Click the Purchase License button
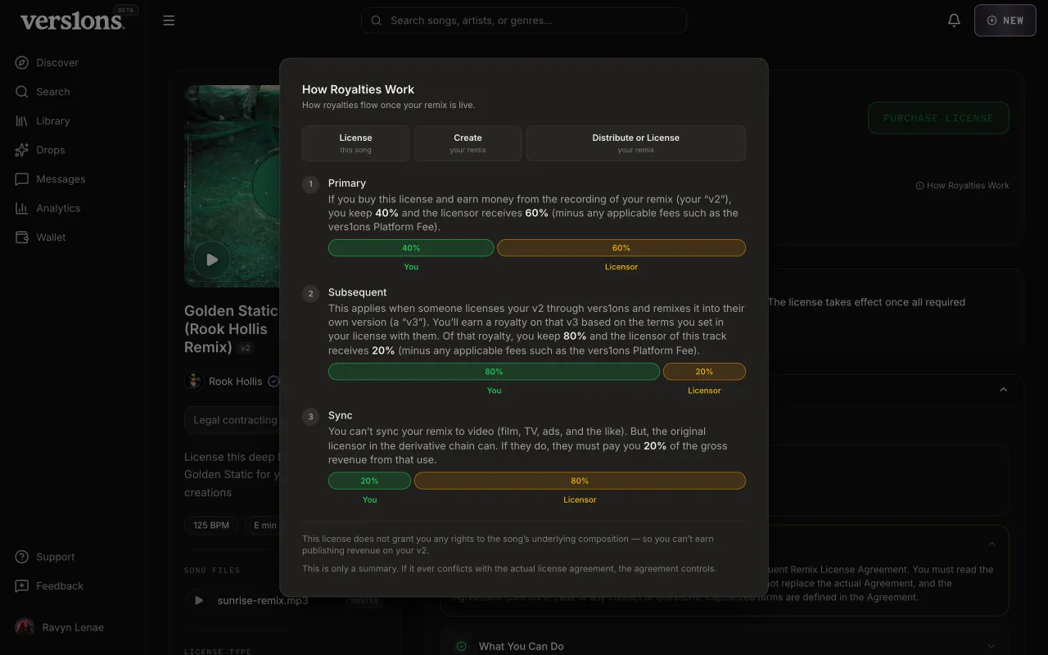1048x655 pixels. (x=938, y=118)
